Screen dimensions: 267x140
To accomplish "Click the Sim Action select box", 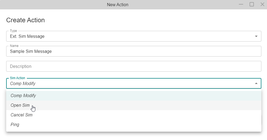I will click(129, 83).
